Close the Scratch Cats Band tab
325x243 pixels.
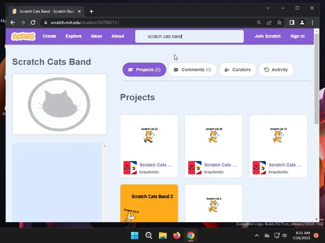pos(79,11)
